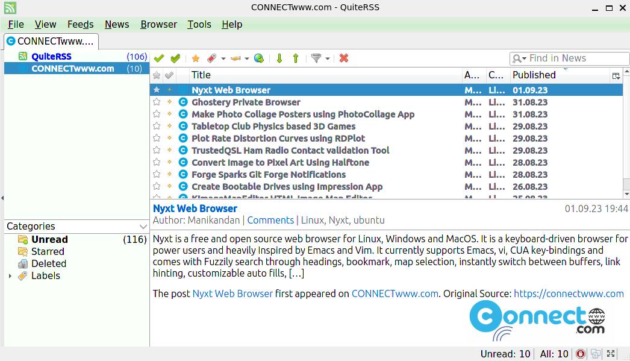Follow the https://connectwww.com source link
Image resolution: width=630 pixels, height=361 pixels.
point(569,294)
